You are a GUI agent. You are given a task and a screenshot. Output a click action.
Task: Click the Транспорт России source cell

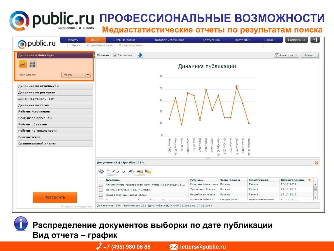pos(203,189)
